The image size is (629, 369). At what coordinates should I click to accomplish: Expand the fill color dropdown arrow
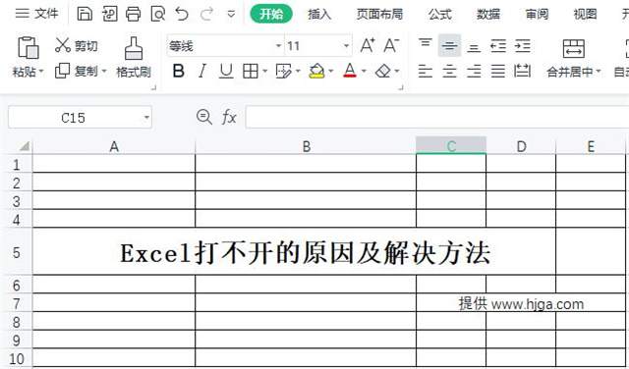tap(330, 72)
